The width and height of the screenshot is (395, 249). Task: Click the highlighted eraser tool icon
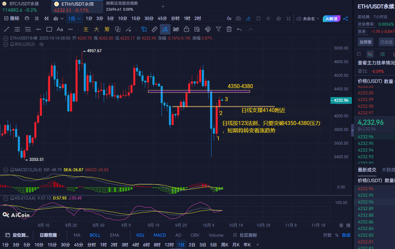pyautogui.click(x=165, y=30)
